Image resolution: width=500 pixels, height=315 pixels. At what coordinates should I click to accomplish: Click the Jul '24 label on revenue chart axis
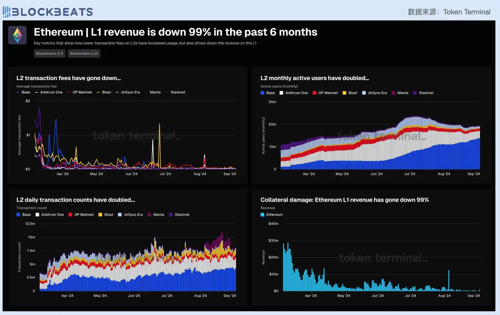[x=410, y=295]
